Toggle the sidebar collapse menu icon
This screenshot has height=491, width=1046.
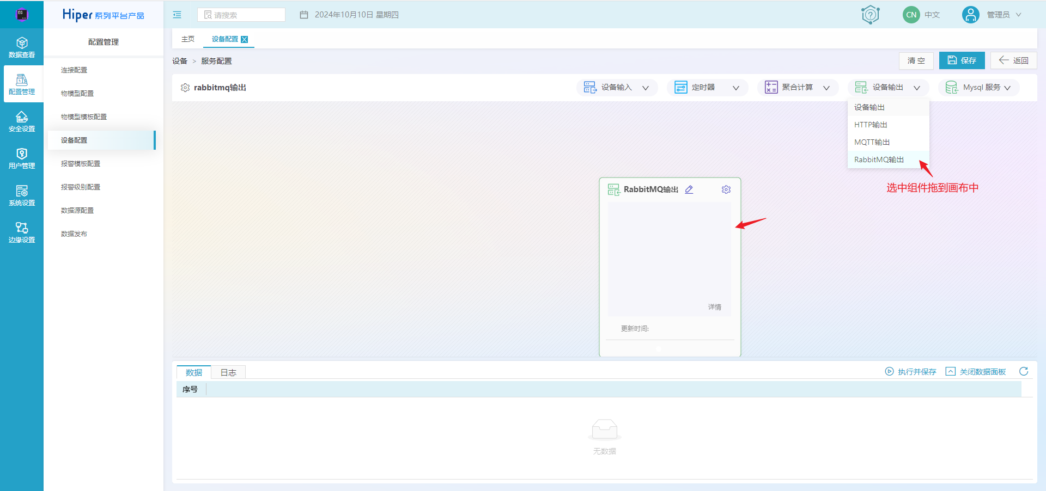(x=177, y=15)
